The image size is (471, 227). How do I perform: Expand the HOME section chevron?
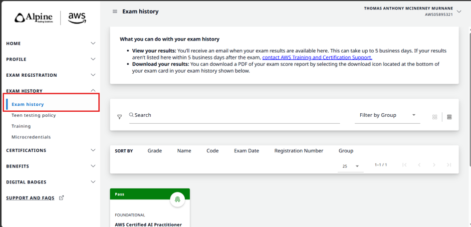tap(93, 43)
